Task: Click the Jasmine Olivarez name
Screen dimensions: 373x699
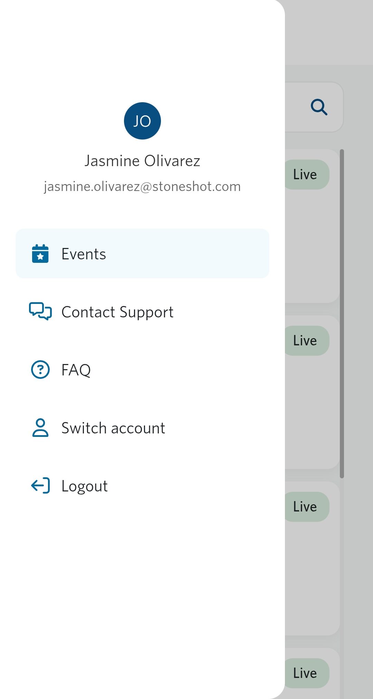Action: coord(142,161)
